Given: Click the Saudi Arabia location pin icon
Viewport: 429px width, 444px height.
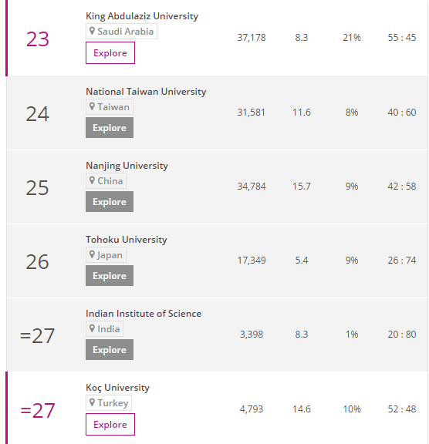Looking at the screenshot, I should [x=92, y=31].
